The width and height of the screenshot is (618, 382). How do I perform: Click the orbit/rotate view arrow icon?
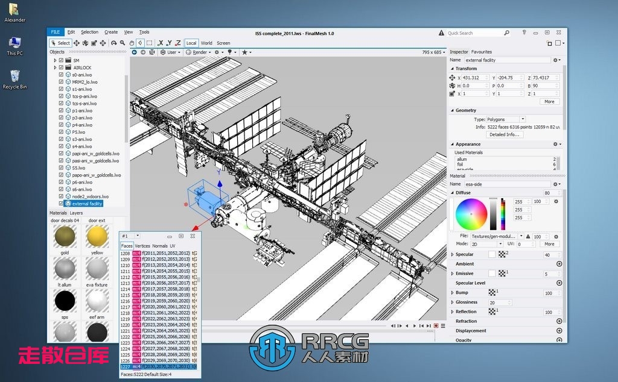[x=114, y=43]
